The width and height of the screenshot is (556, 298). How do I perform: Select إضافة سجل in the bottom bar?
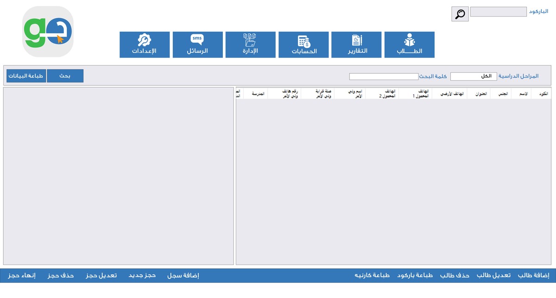click(x=183, y=275)
